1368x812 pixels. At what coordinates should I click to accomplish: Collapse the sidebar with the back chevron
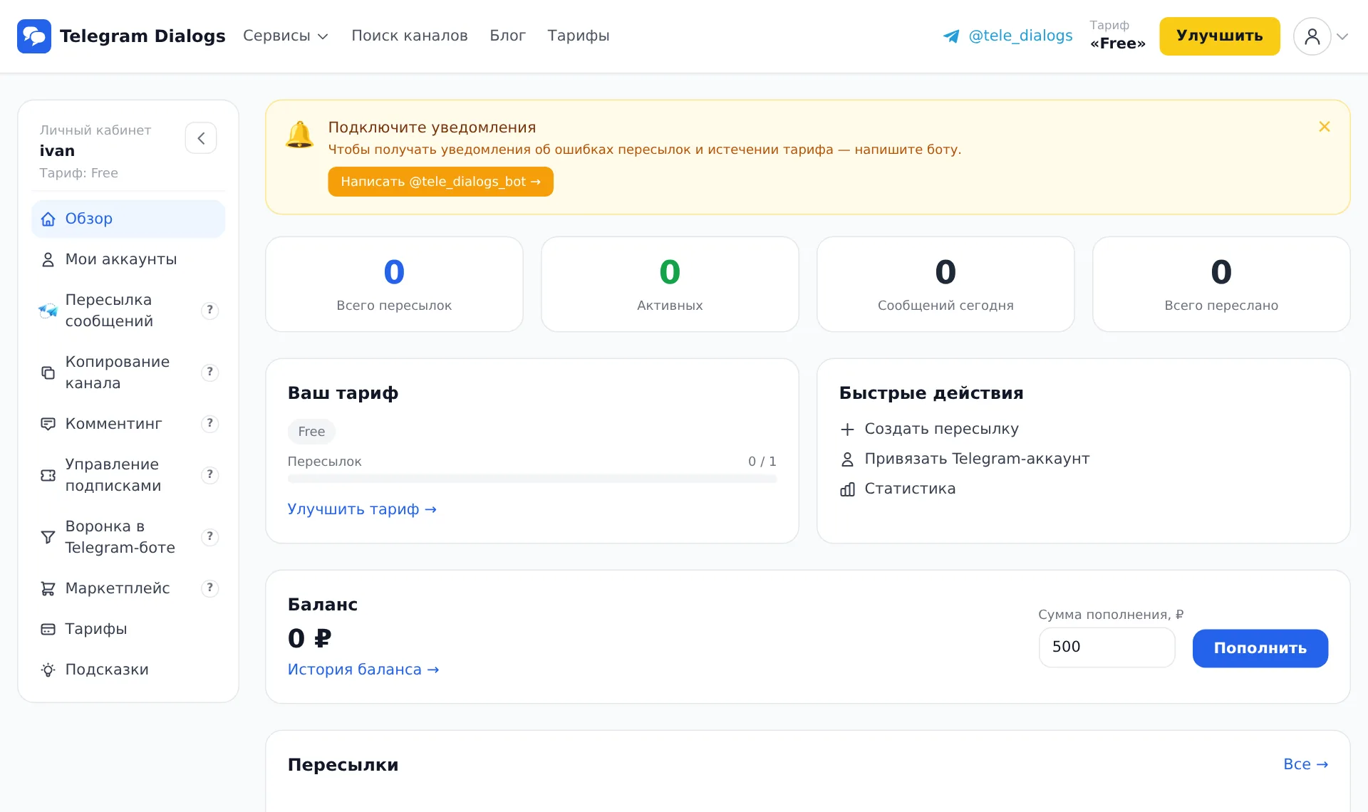click(x=201, y=138)
